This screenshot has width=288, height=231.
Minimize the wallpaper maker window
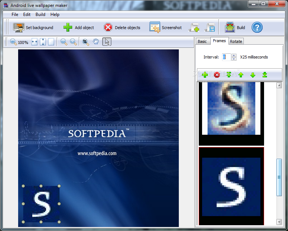(x=254, y=4)
